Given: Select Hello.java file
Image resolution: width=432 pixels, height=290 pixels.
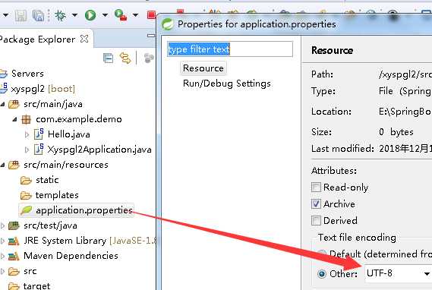Looking at the screenshot, I should (x=69, y=134).
